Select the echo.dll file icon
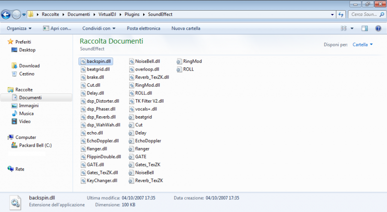The width and height of the screenshot is (387, 212). pyautogui.click(x=83, y=133)
